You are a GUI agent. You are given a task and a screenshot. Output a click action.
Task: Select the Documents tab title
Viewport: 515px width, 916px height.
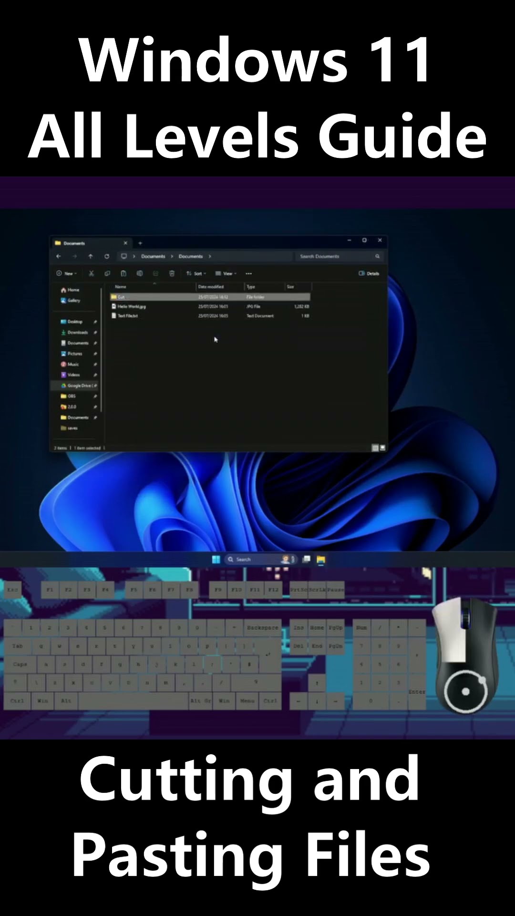(74, 243)
